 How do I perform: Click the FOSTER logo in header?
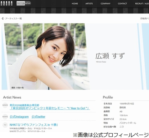(7, 3)
